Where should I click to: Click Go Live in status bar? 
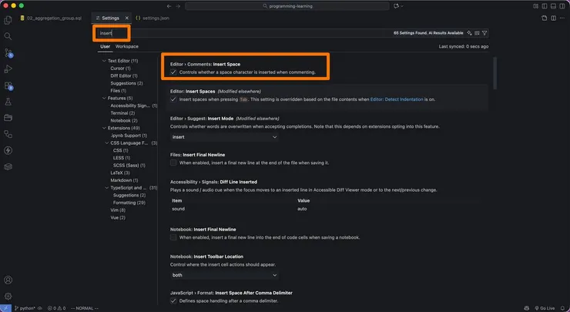pos(545,308)
